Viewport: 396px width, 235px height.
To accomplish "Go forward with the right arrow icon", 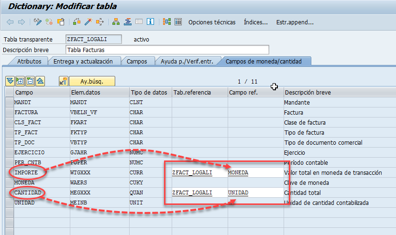I will pyautogui.click(x=22, y=22).
